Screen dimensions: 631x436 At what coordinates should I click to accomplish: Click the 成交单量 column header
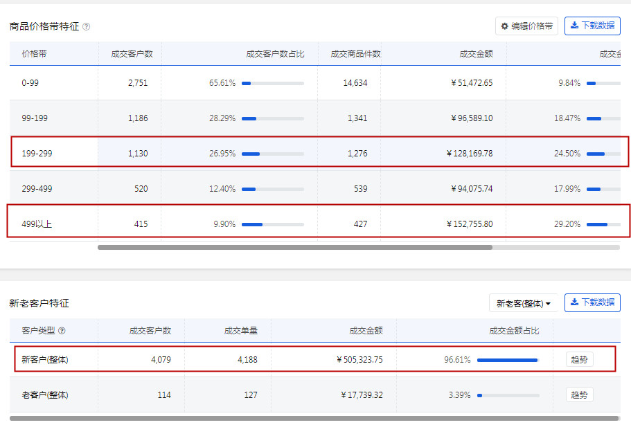pyautogui.click(x=241, y=331)
